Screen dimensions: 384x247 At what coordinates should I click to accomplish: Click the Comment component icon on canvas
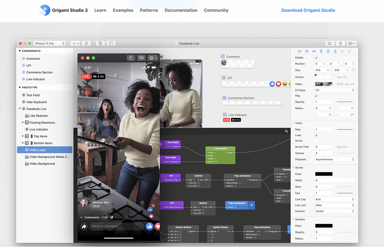[x=223, y=56]
